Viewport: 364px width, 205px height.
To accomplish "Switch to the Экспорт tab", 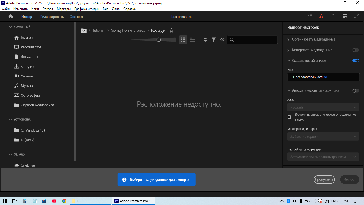I will point(77,17).
